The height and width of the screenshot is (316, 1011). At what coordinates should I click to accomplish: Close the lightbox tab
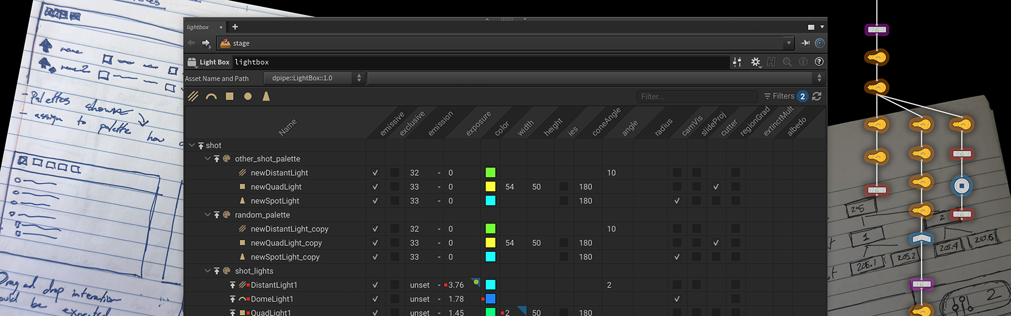coord(221,27)
